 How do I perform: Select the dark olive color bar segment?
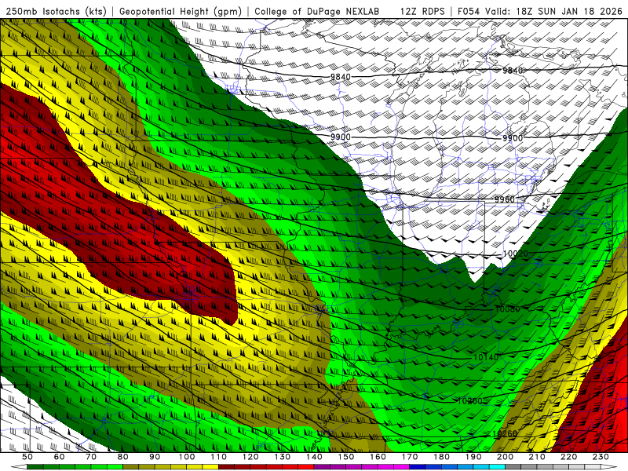tap(130, 467)
